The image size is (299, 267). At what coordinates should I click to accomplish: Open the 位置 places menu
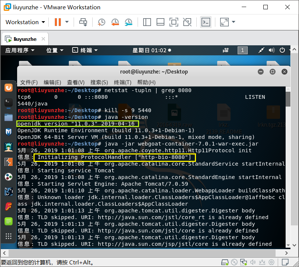(55, 50)
